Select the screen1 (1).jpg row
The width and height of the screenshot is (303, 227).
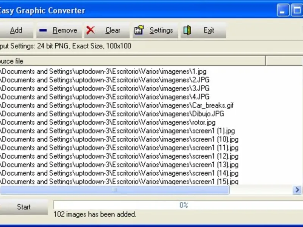tap(117, 131)
